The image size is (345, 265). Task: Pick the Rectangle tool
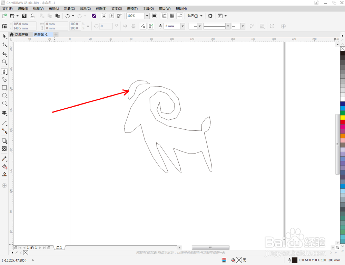[4, 87]
